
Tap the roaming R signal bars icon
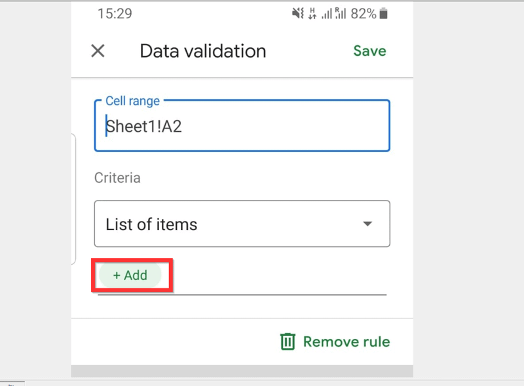click(x=340, y=13)
